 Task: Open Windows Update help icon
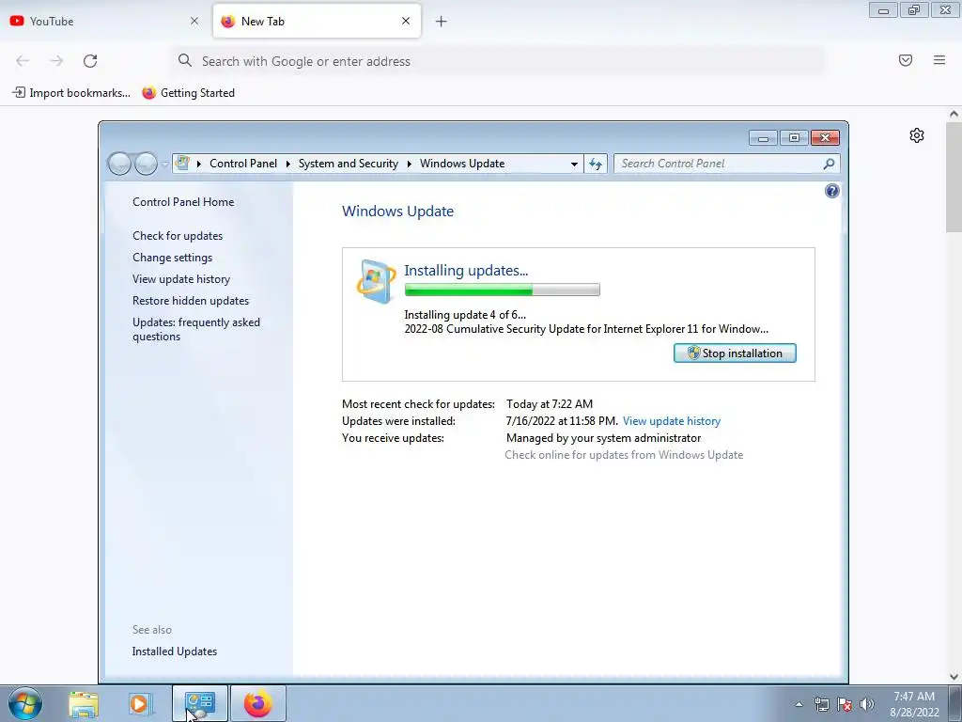click(832, 191)
